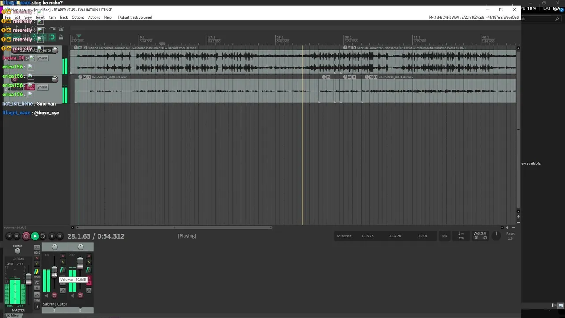This screenshot has width=565, height=318.
Task: Open the File menu
Action: [8, 17]
